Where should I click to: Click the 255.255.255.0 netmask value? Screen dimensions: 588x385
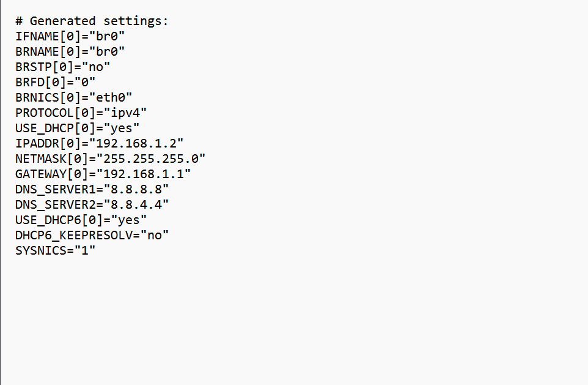pyautogui.click(x=151, y=159)
